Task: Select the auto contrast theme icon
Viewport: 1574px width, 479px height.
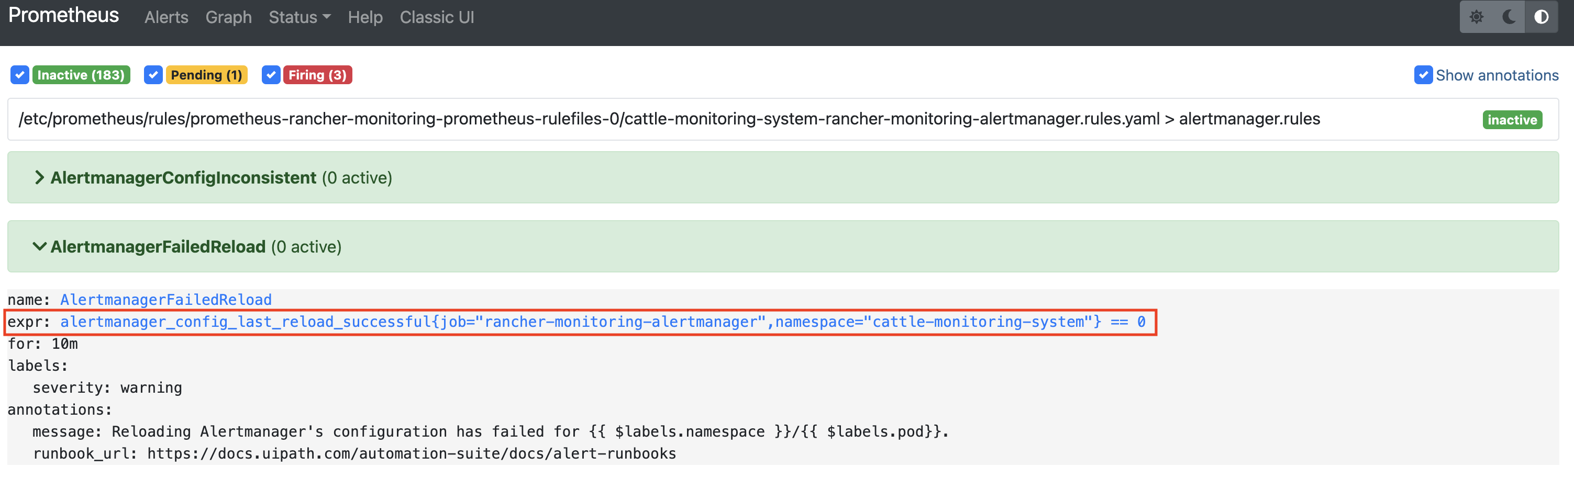Action: point(1541,17)
